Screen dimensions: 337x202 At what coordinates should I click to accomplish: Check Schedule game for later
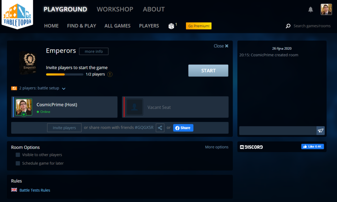point(18,163)
